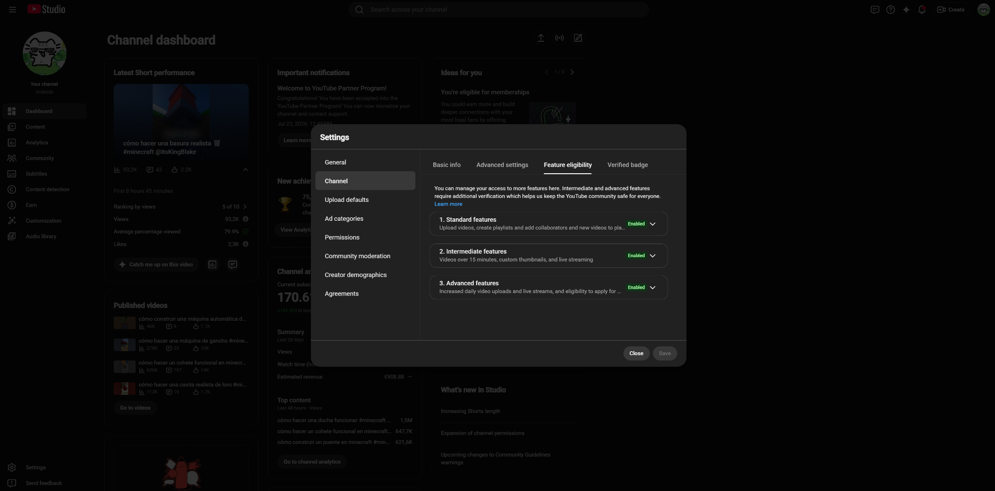Open the latest Short thumbnail
Image resolution: width=995 pixels, height=491 pixels.
click(x=181, y=122)
